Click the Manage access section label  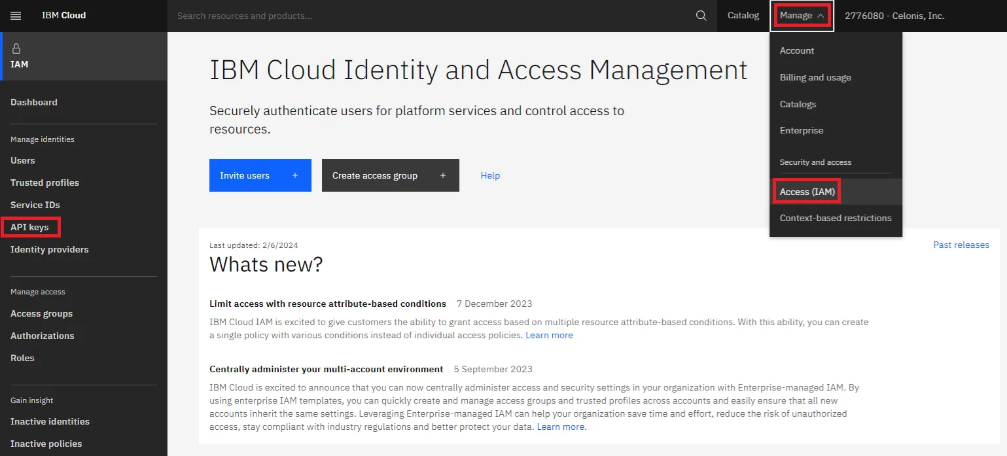pos(38,292)
